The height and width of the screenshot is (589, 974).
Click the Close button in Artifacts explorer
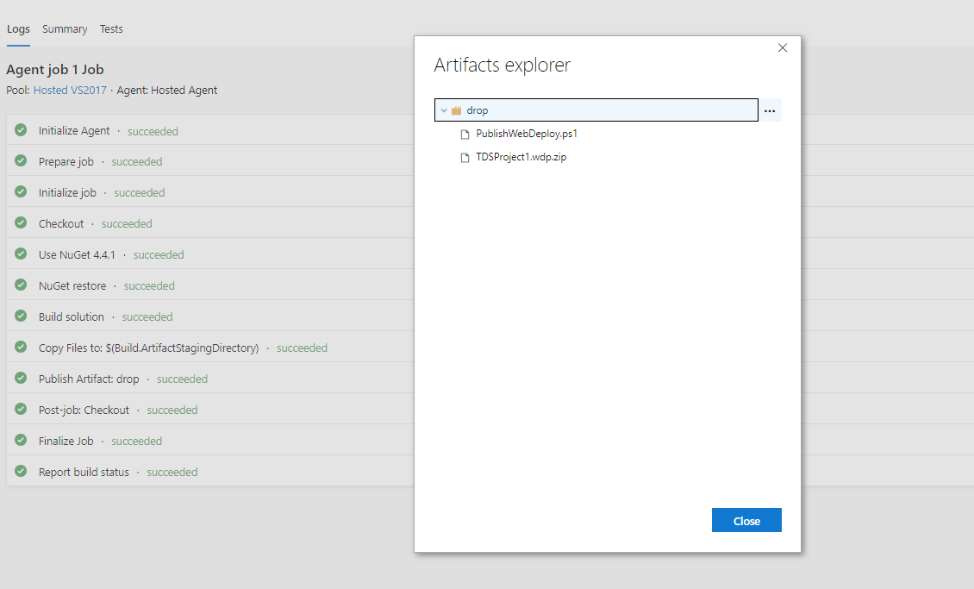pos(746,520)
